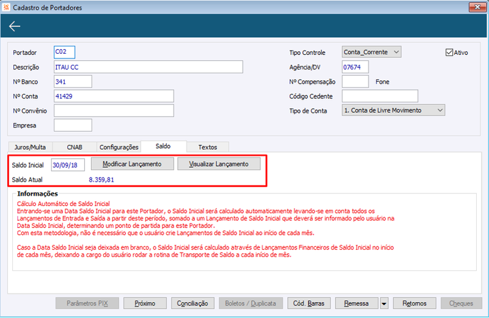Focus the Portador field containing C02
This screenshot has width=489, height=318.
64,52
